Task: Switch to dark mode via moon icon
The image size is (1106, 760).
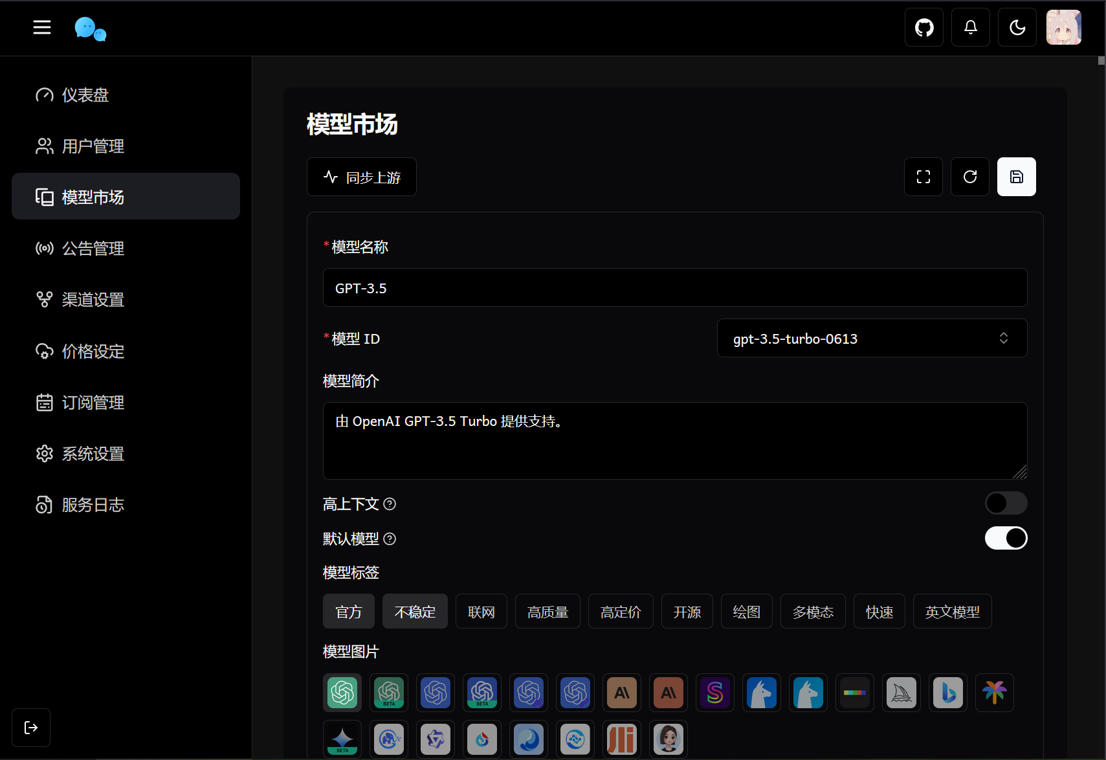Action: [x=1017, y=27]
